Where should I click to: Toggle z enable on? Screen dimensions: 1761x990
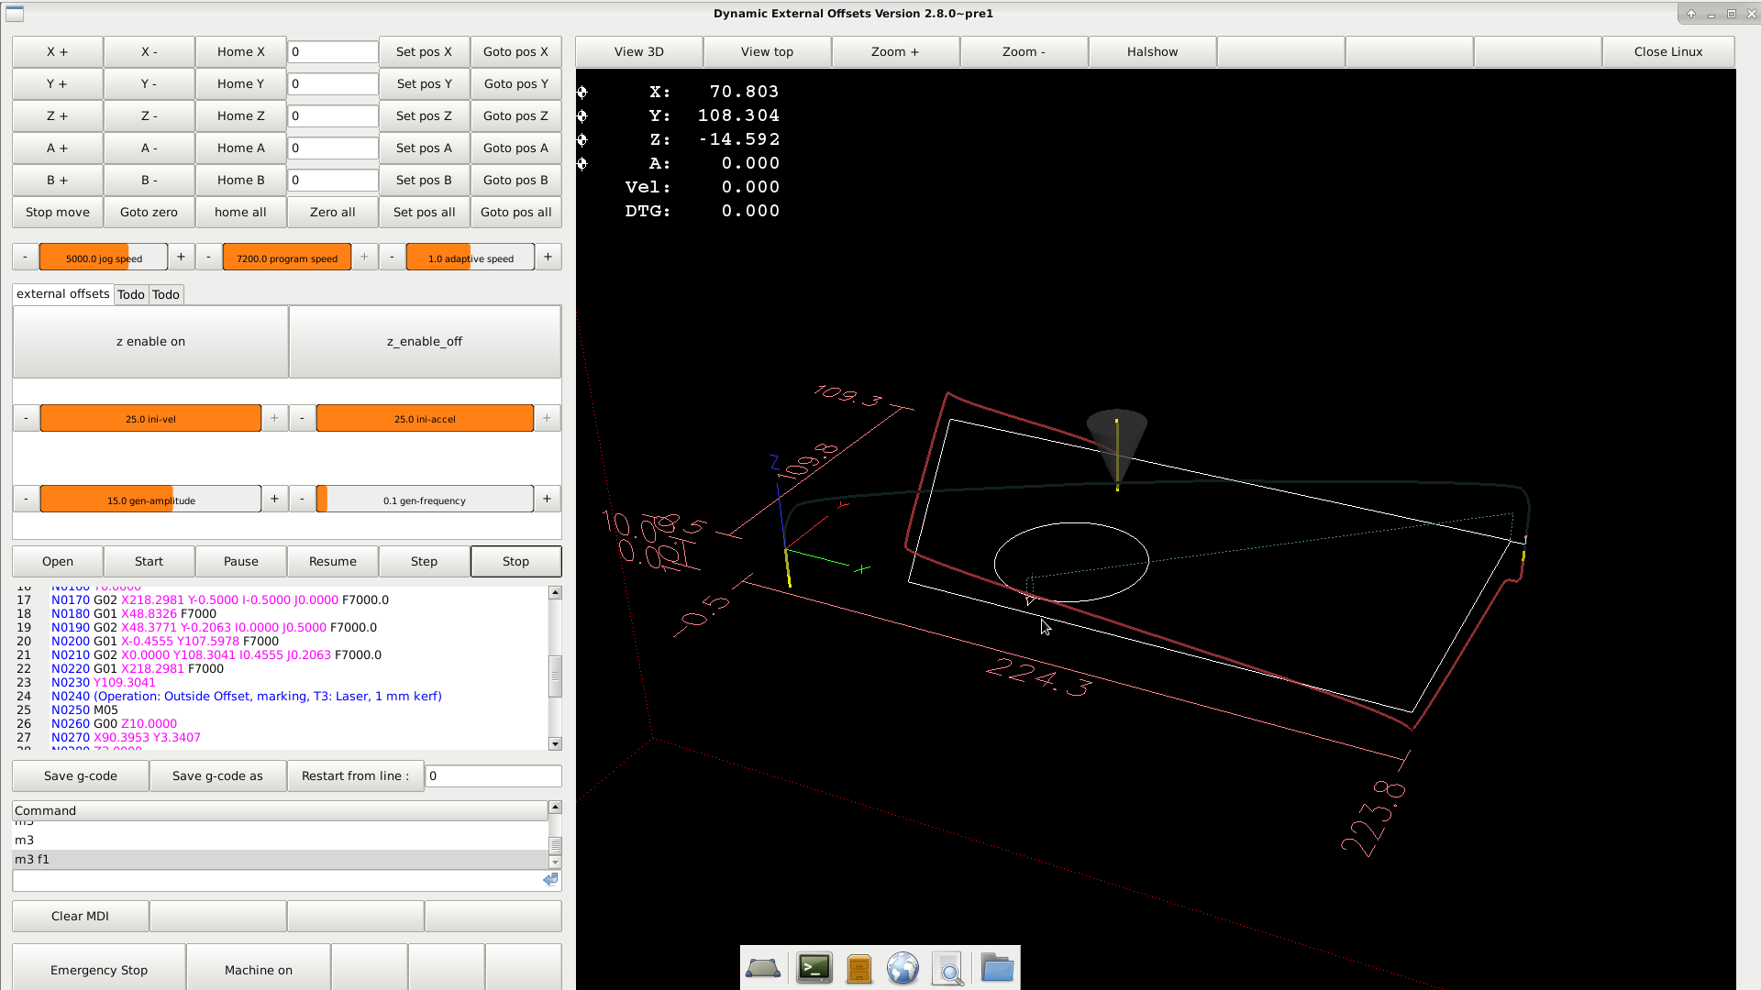[150, 341]
